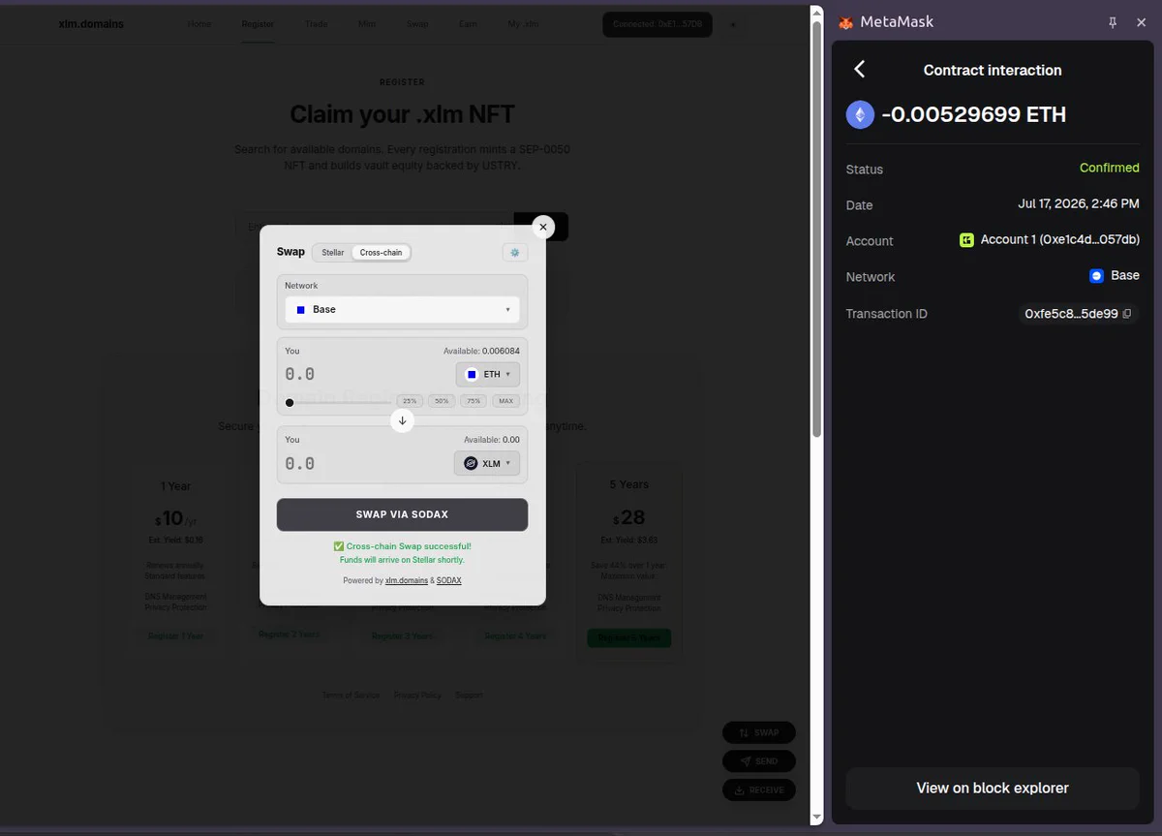This screenshot has width=1162, height=836.
Task: Click the Account 1 (0xe1c4d...057db) text
Action: (1059, 239)
